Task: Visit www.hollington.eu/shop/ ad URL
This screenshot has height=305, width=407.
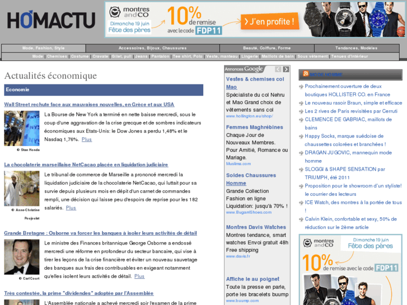Action: [249, 116]
